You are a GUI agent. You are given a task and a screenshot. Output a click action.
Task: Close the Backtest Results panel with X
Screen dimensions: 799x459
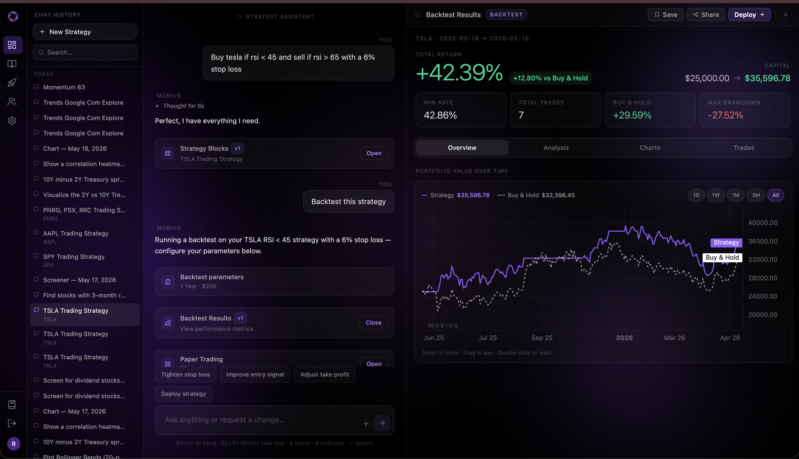[x=785, y=15]
